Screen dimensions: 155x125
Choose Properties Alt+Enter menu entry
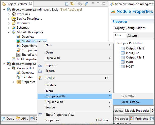click(x=75, y=120)
